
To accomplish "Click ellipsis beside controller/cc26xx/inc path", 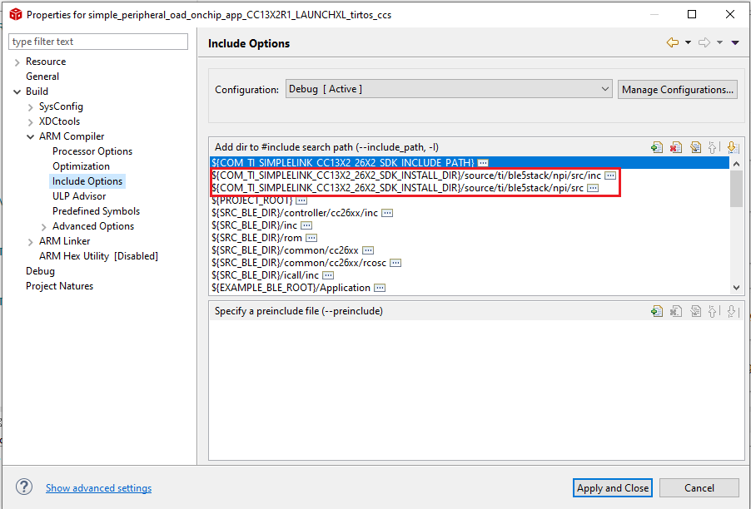I will coord(387,213).
